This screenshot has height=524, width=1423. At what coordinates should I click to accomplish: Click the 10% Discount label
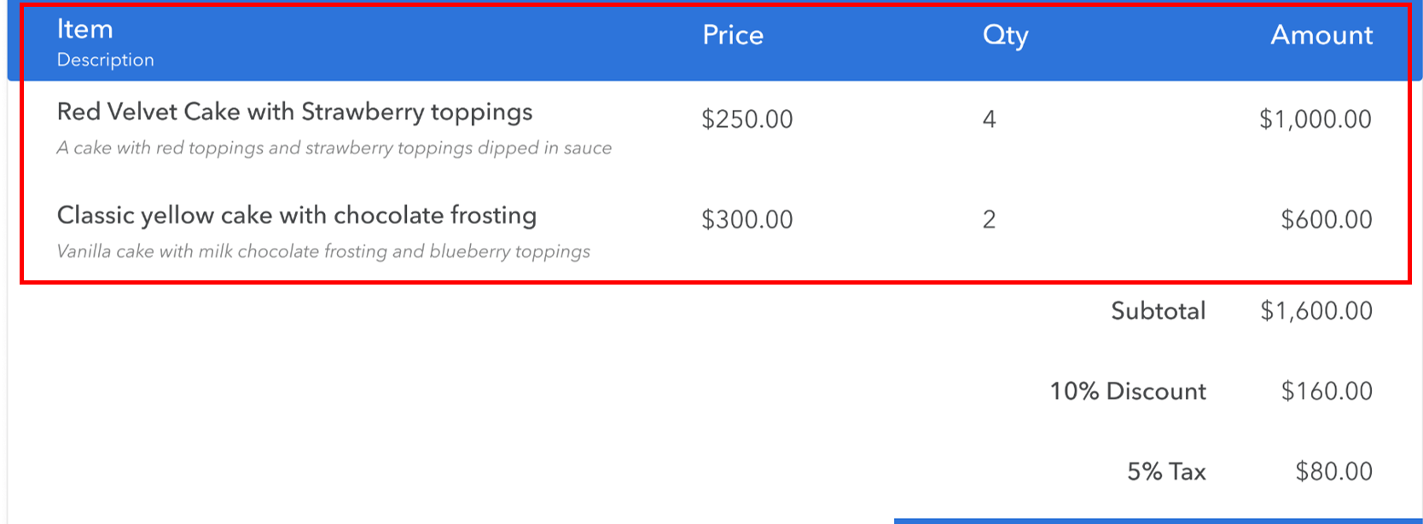point(1128,391)
